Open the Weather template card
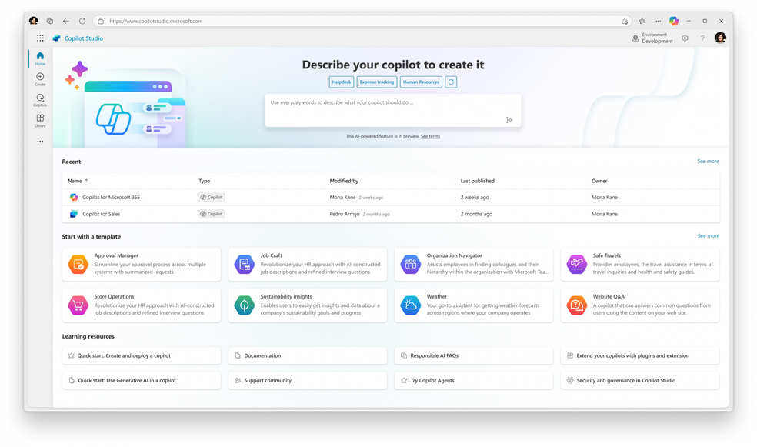Viewport: 757px width, 447px height. 474,305
